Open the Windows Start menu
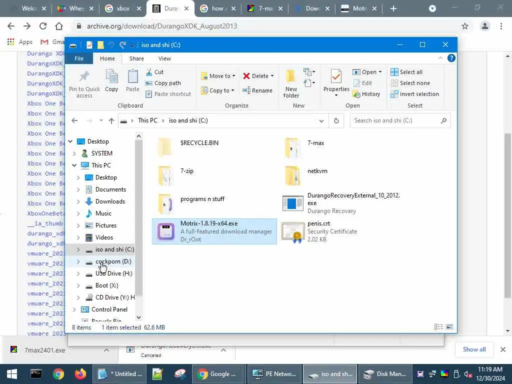 click(x=12, y=374)
